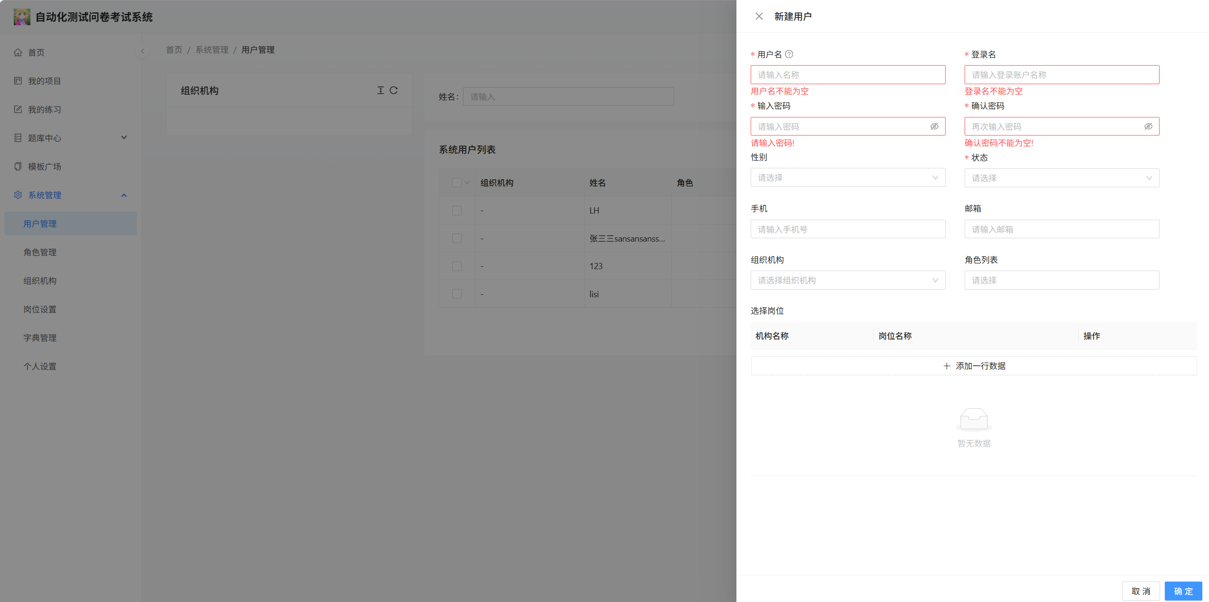Click the 确定 button
This screenshot has width=1209, height=602.
(1183, 591)
